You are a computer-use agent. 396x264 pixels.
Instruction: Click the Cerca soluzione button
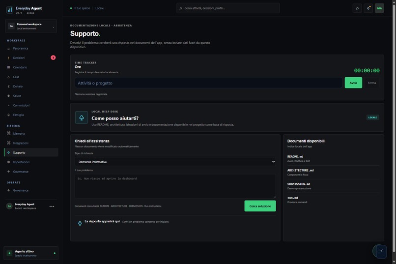point(260,206)
